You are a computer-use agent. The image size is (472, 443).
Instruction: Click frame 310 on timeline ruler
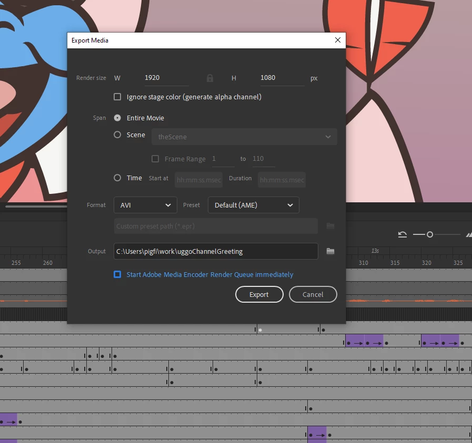[363, 263]
